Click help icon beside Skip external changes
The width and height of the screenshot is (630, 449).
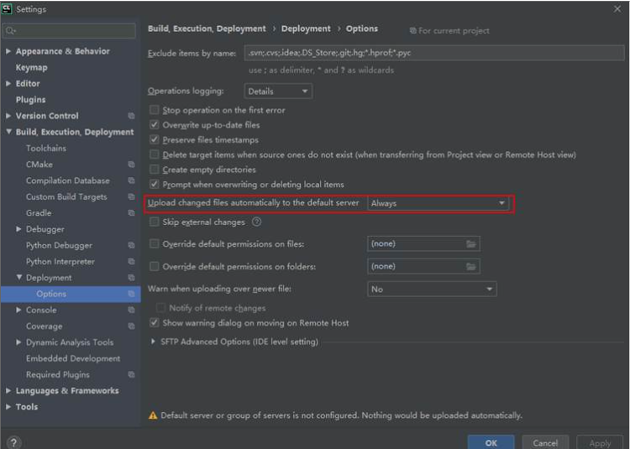point(256,222)
